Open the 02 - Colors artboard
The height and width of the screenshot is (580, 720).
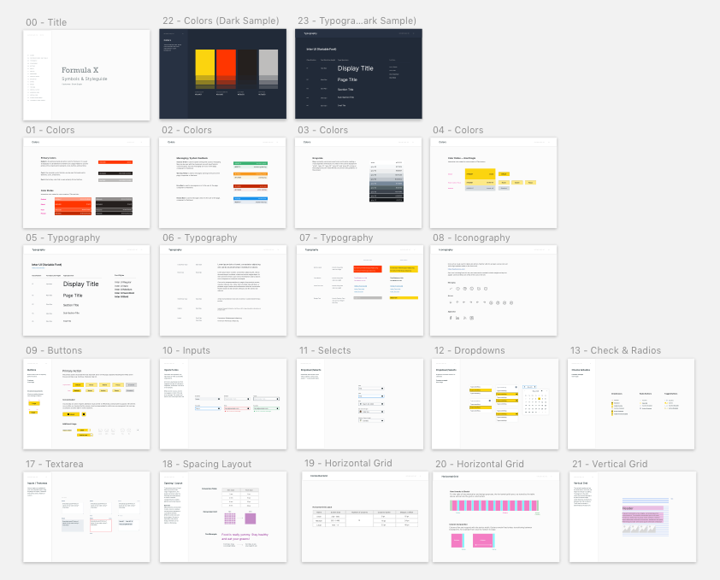[x=222, y=183]
